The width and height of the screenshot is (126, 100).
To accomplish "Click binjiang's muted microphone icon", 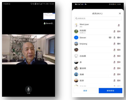I will point(114,44).
